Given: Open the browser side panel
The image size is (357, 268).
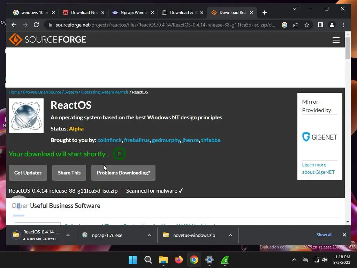Looking at the screenshot, I should point(321,25).
